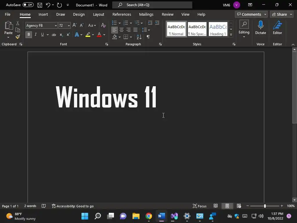Open the font size 72 dropdown

68,26
